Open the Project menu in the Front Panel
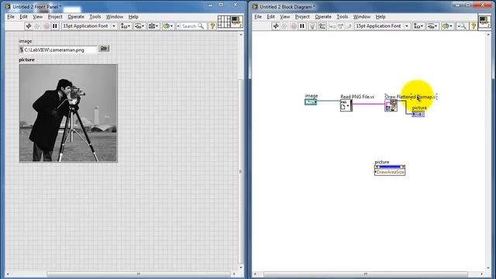The height and width of the screenshot is (279, 496). tap(55, 16)
